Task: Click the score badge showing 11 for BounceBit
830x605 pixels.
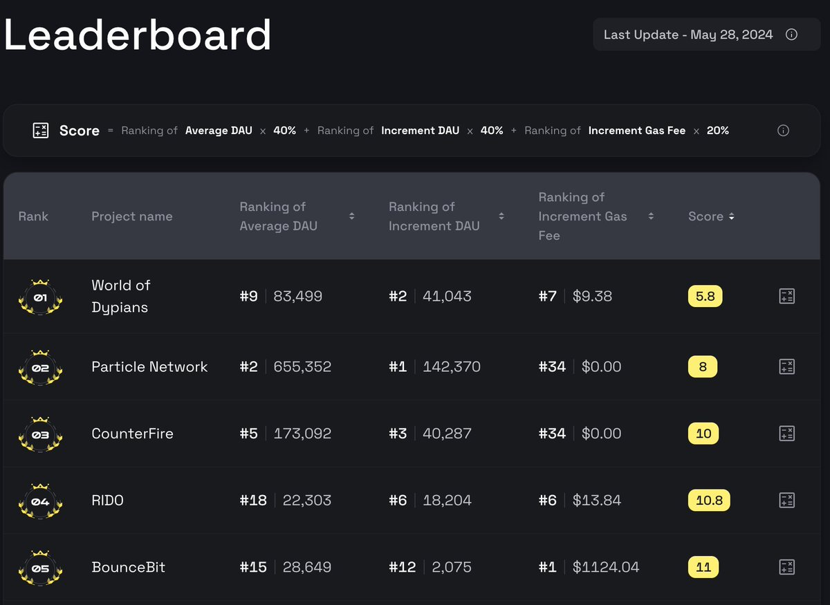Action: point(703,567)
